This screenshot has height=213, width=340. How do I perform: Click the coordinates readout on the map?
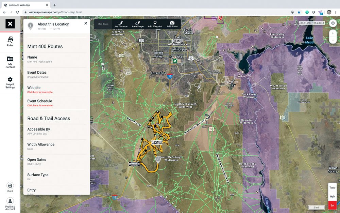point(312,23)
